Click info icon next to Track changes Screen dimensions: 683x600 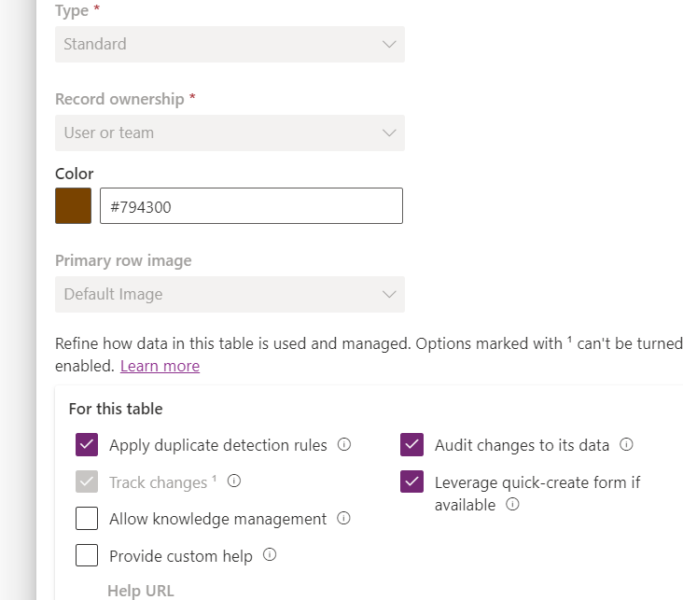click(x=234, y=481)
